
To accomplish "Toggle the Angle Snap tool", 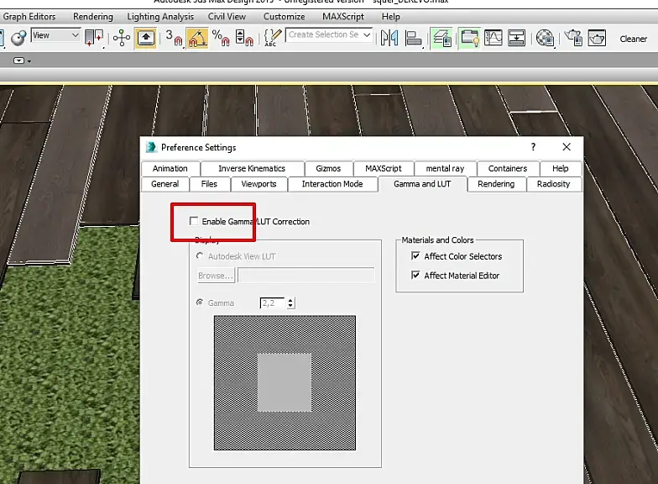I will coord(198,38).
